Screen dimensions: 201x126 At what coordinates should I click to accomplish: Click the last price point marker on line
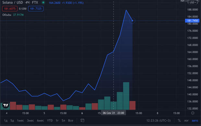(132, 21)
